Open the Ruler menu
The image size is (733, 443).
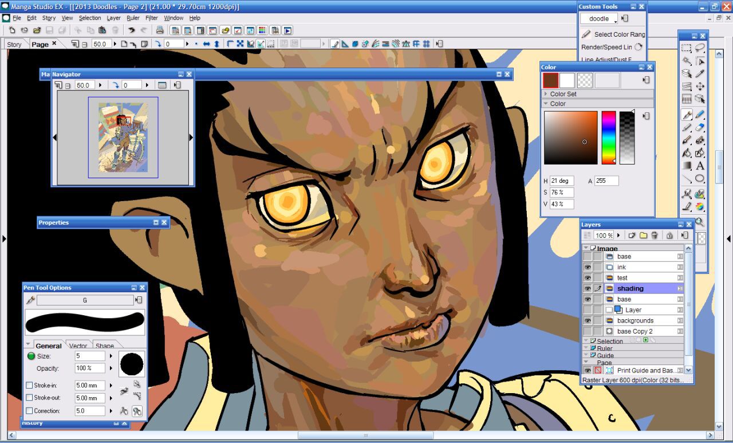[x=133, y=18]
